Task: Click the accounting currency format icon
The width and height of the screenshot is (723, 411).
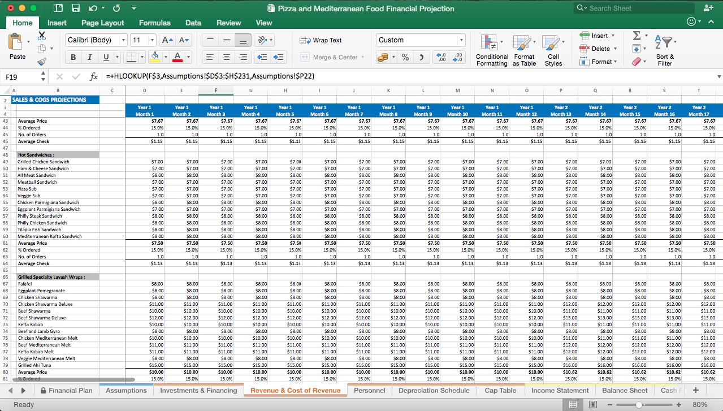Action: pos(383,57)
